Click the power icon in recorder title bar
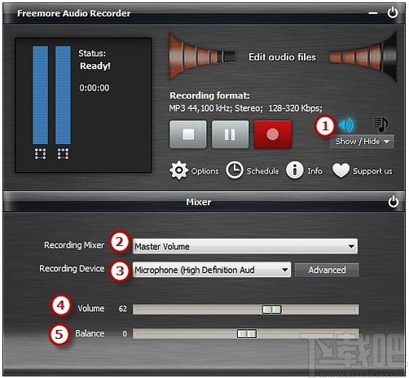 click(x=393, y=13)
